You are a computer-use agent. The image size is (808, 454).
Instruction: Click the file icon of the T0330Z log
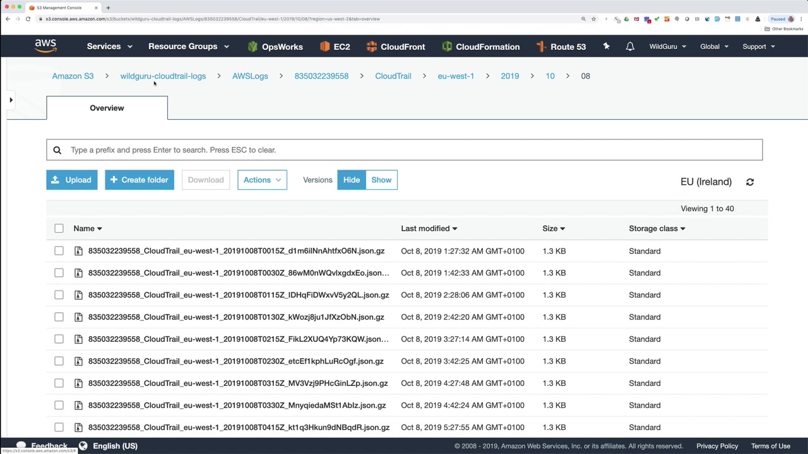(78, 405)
